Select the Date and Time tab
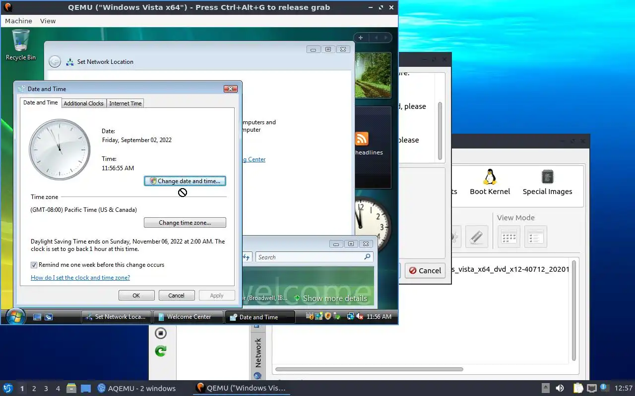The height and width of the screenshot is (396, 635). point(41,102)
